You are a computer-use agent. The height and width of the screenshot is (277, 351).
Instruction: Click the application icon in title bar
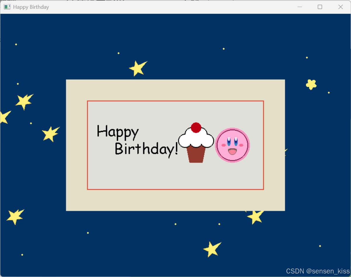[7, 7]
